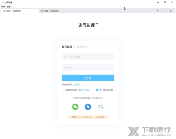Screen dimensions: 176x139
Task: Click the copy pages toolbar icon
Action: [x=158, y=11]
